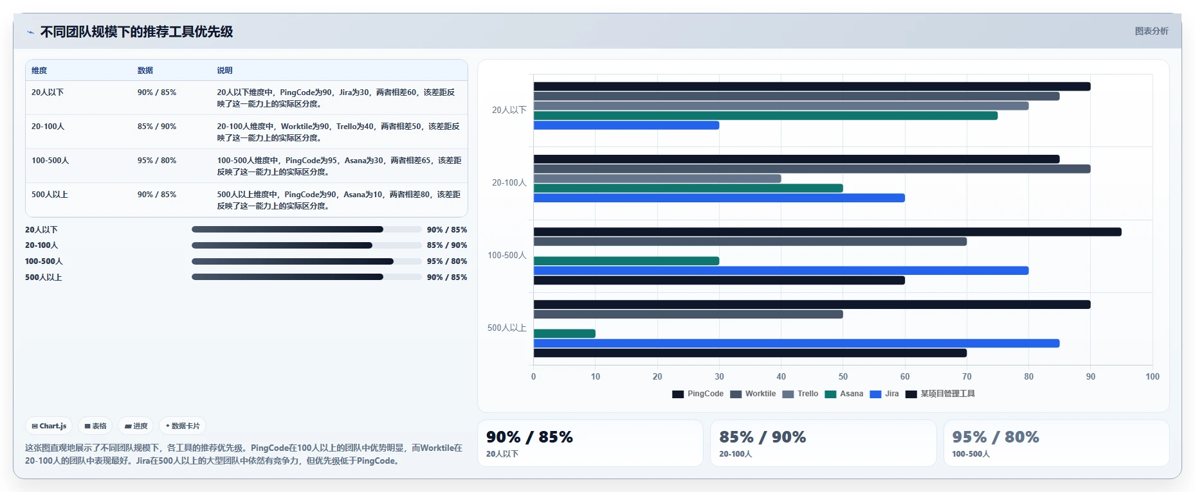The image size is (1195, 492).
Task: Click the 图表分析 label in the header
Action: coord(1151,31)
